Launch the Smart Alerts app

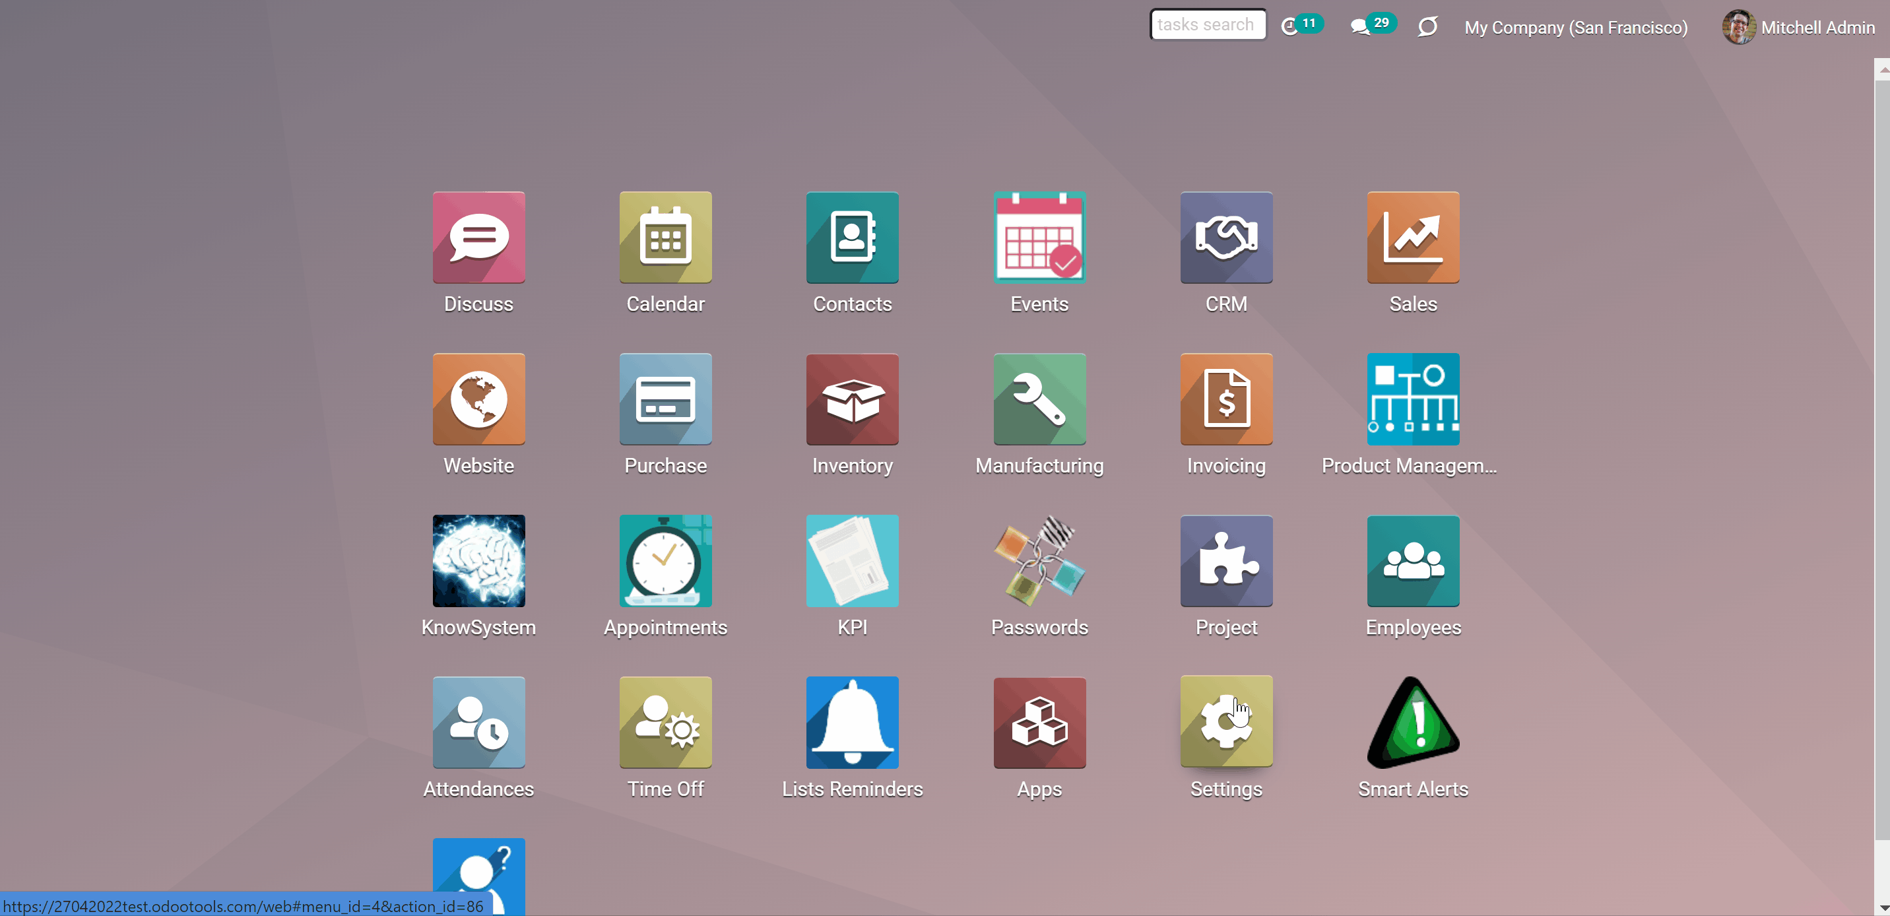1413,722
